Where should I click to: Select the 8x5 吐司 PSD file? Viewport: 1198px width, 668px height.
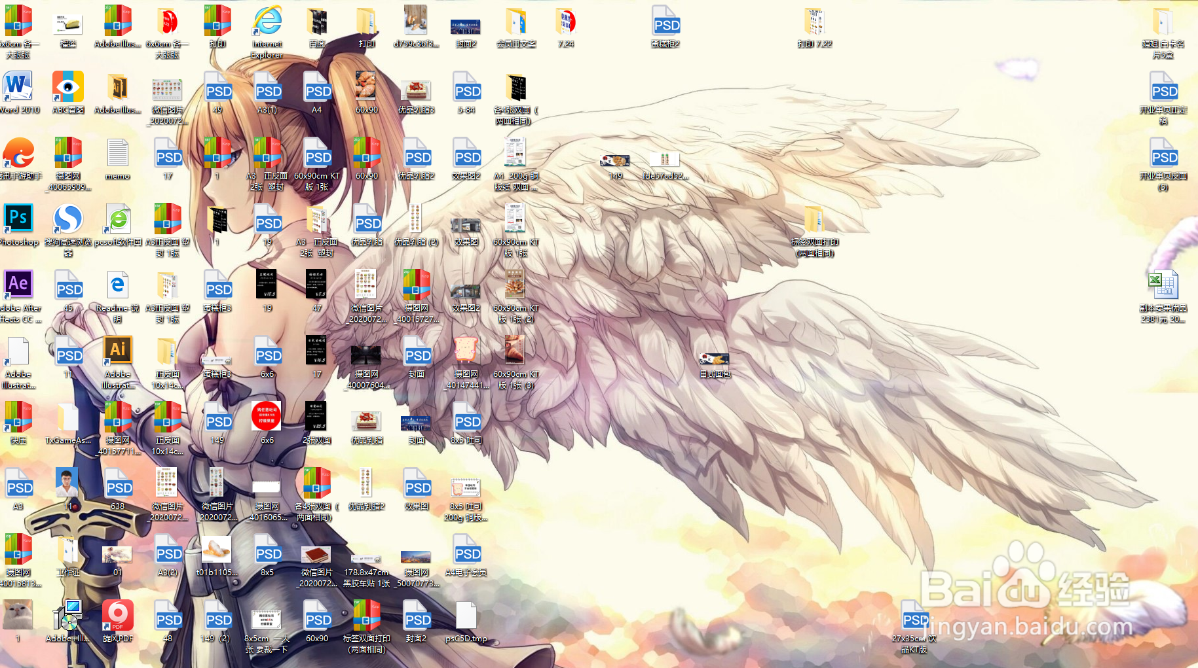tap(466, 423)
